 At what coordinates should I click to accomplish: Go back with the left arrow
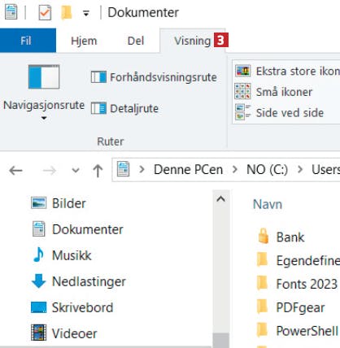[15, 171]
